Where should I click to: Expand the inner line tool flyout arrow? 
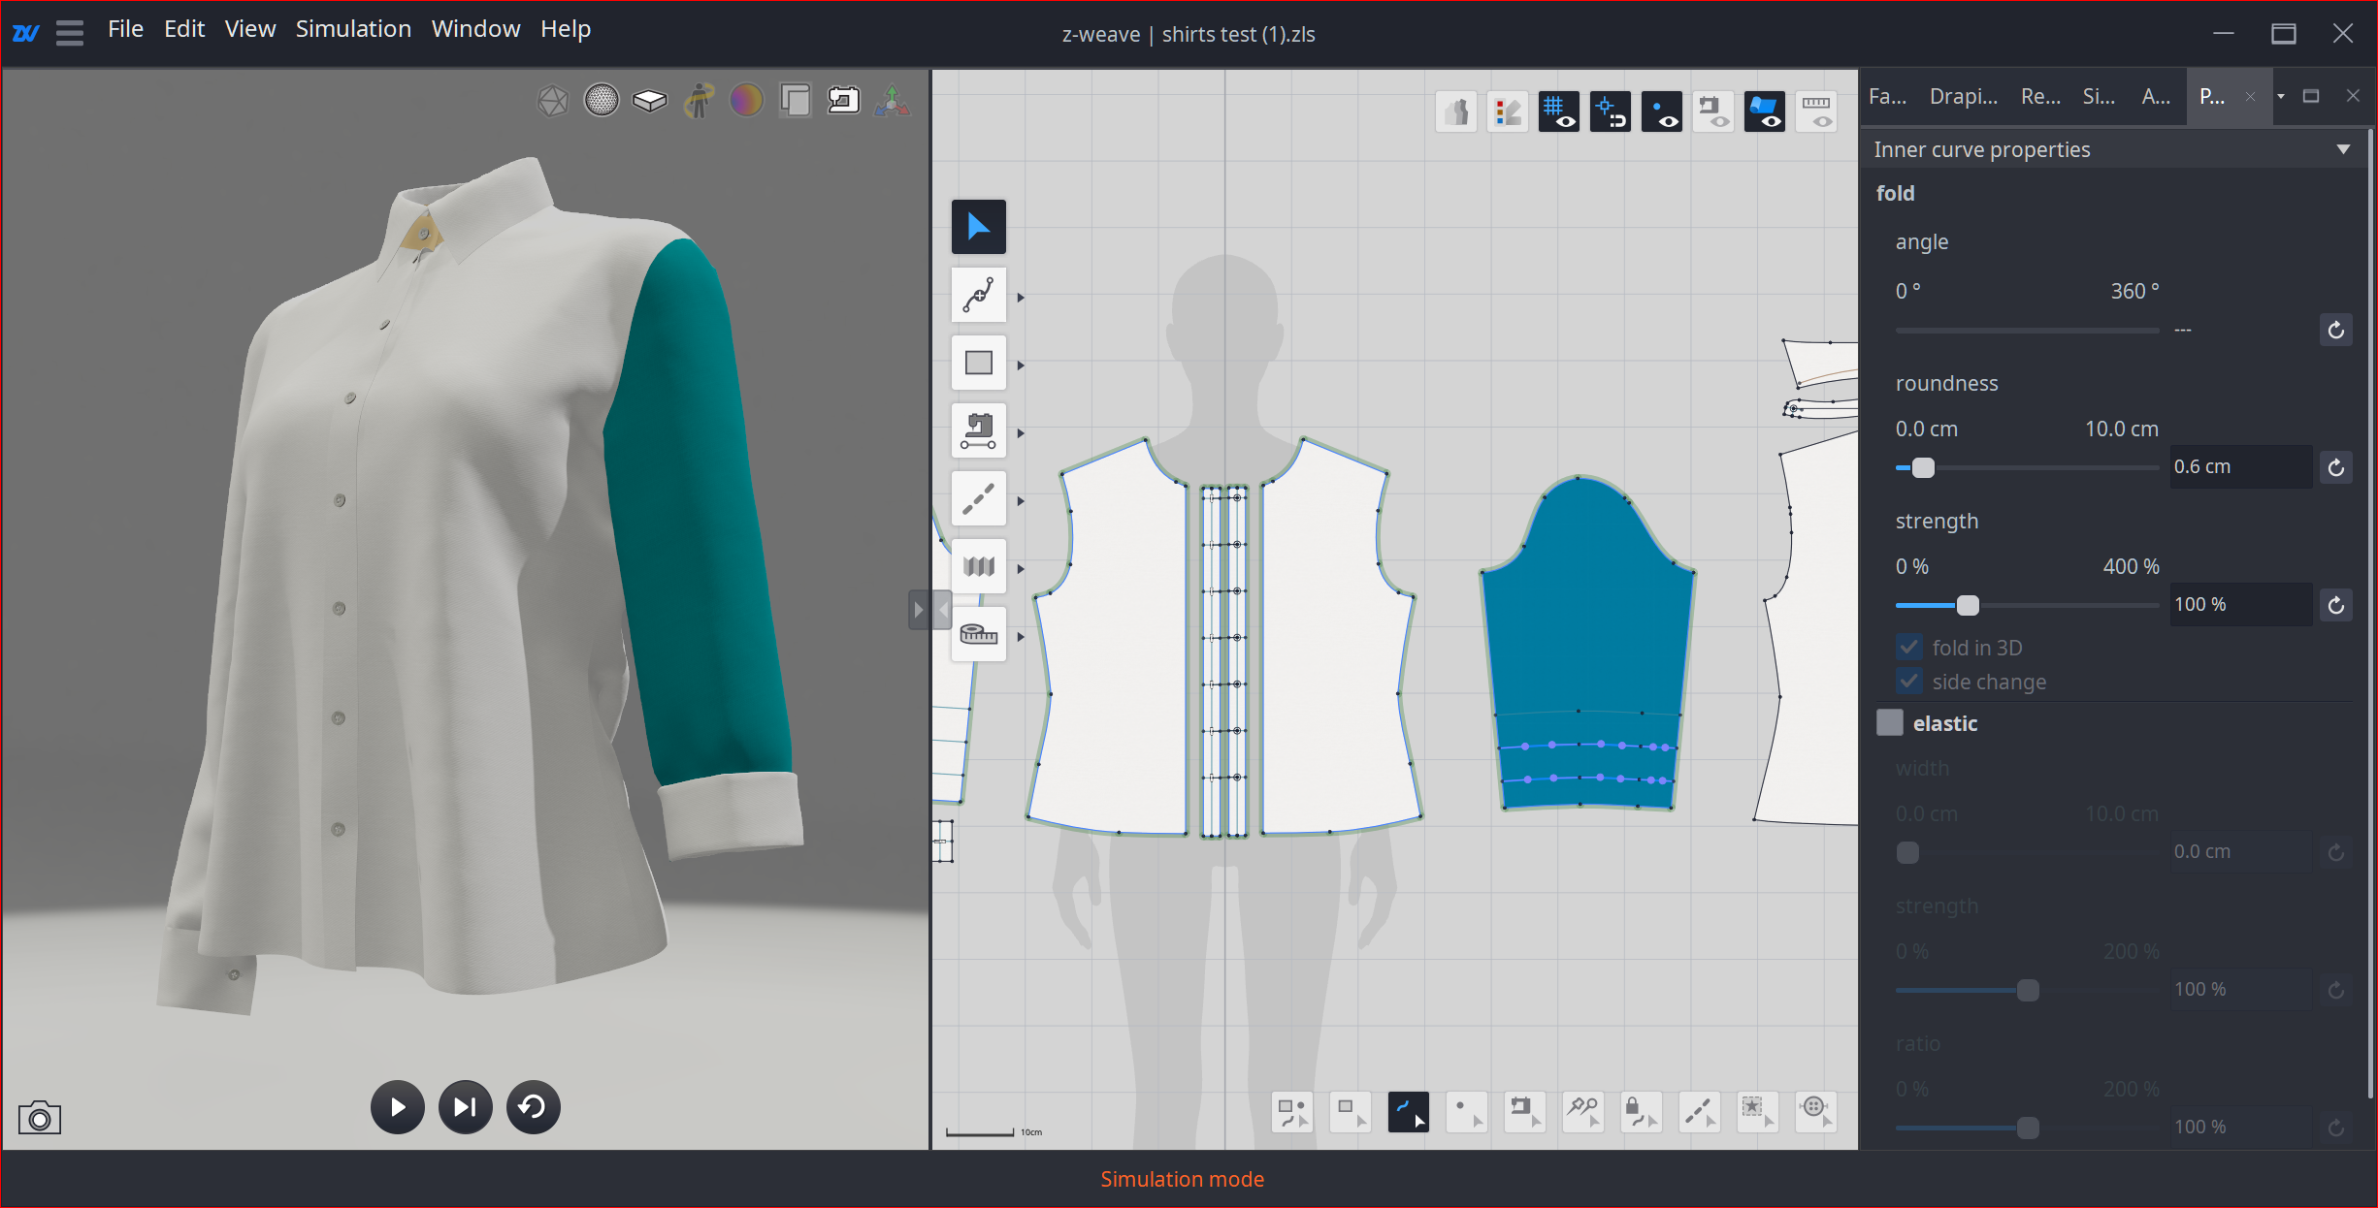coord(1021,501)
